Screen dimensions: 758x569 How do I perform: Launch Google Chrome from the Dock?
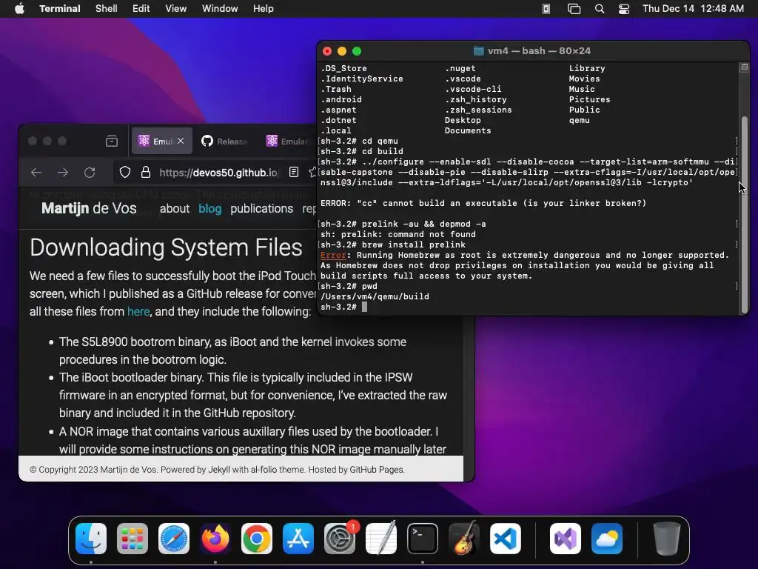tap(257, 539)
